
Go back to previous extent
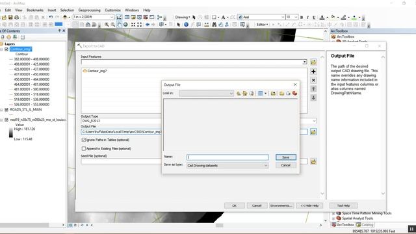pyautogui.click(x=148, y=25)
